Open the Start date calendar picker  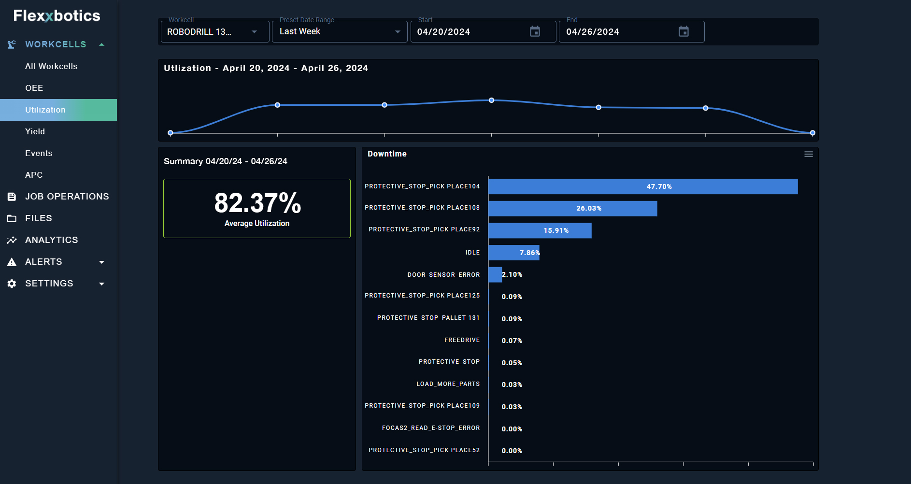(535, 32)
